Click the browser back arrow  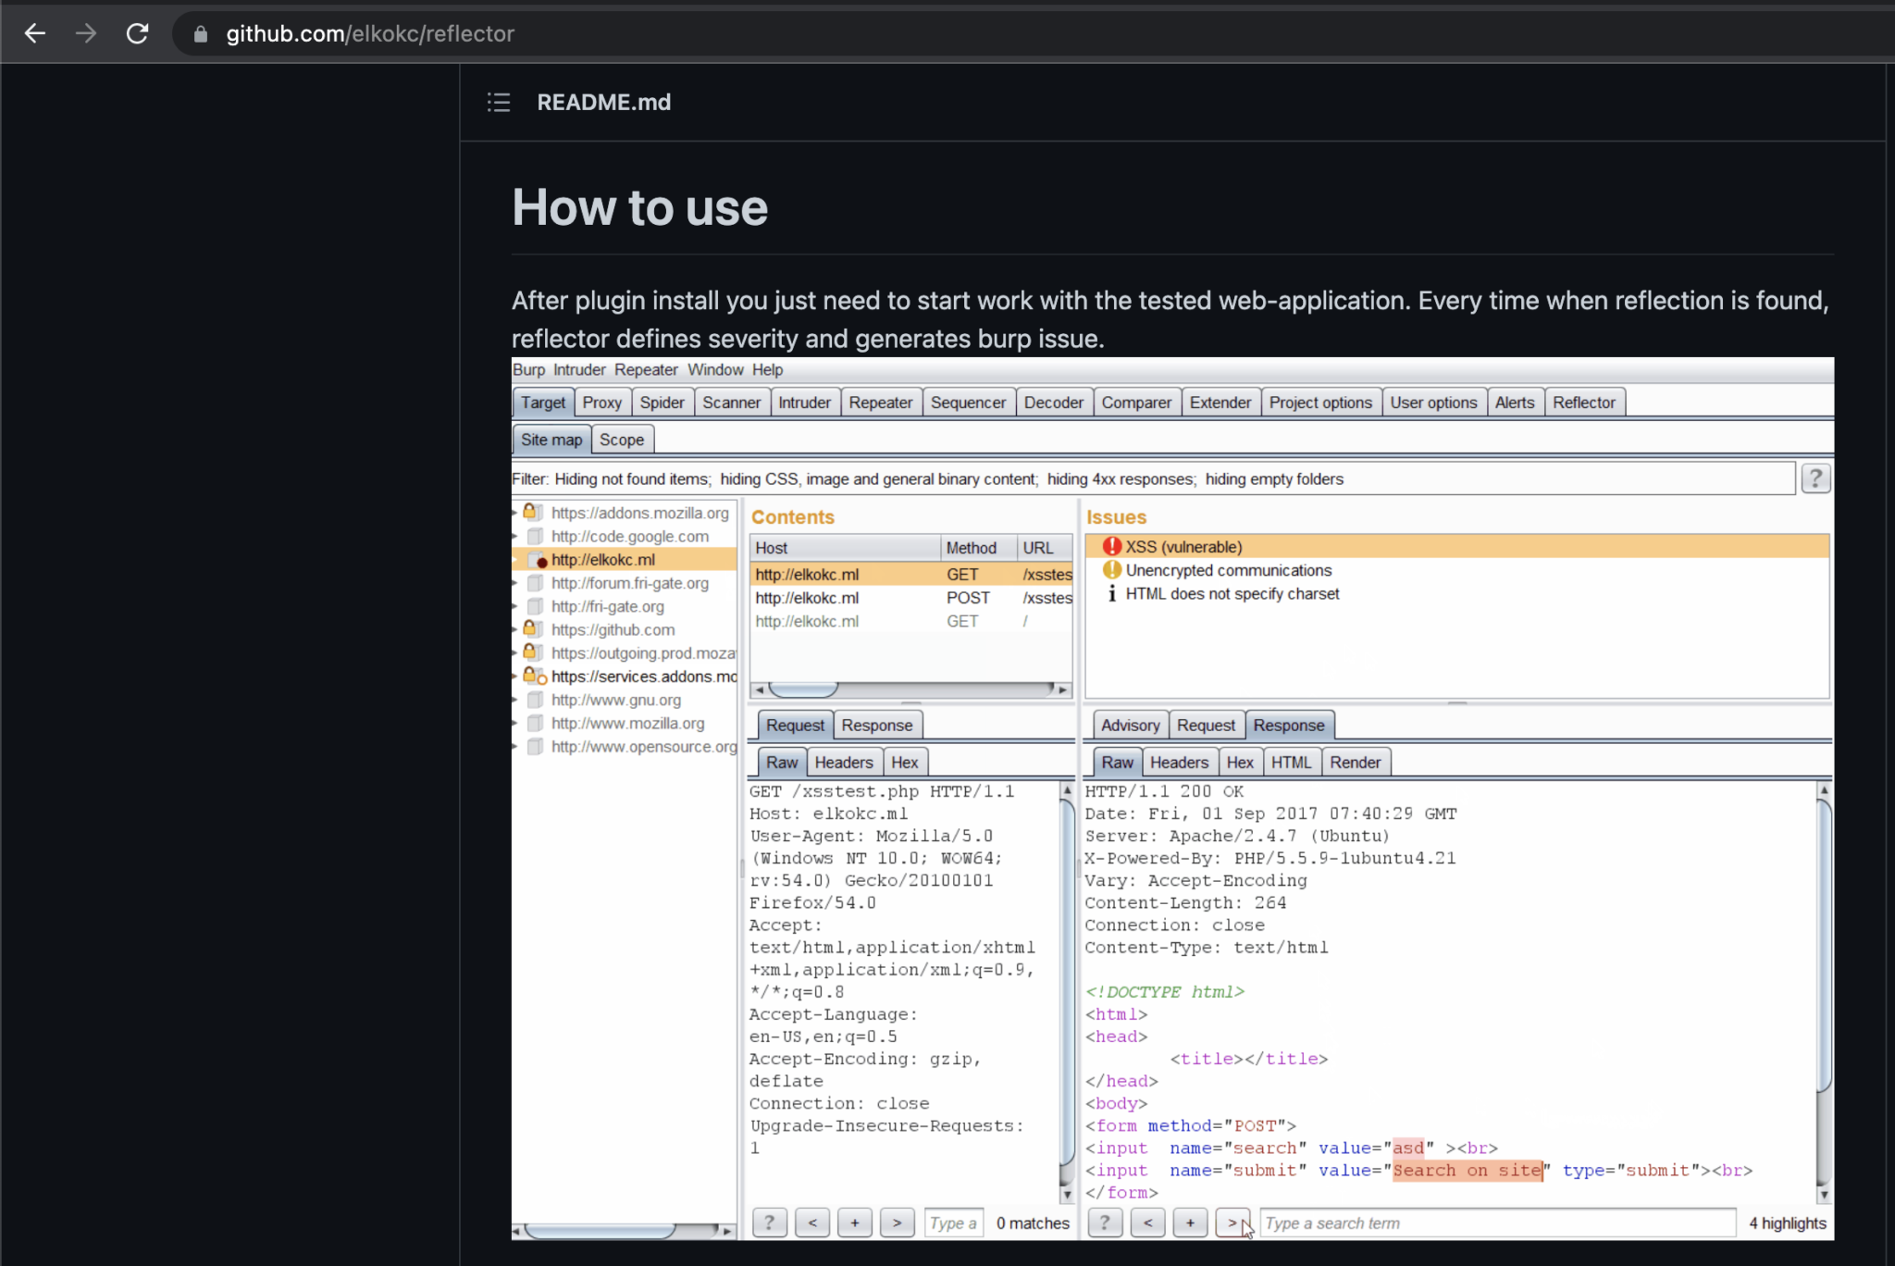click(35, 33)
